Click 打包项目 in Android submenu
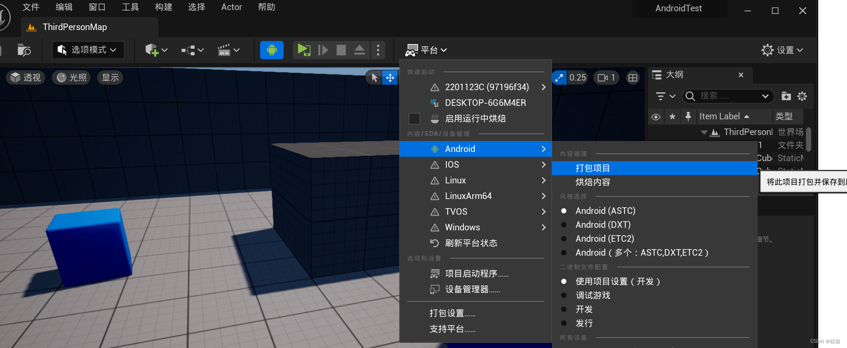Screen dimensions: 847x348 click(655, 168)
